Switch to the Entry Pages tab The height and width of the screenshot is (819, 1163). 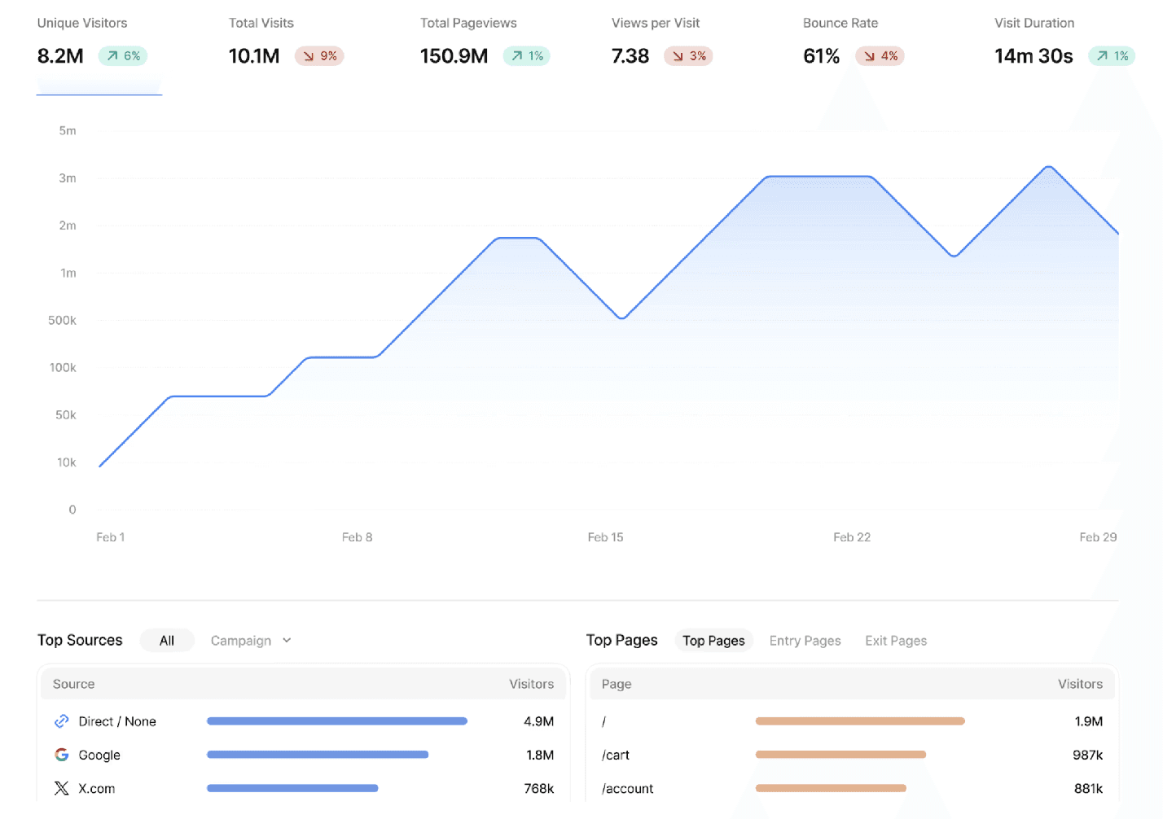tap(805, 641)
